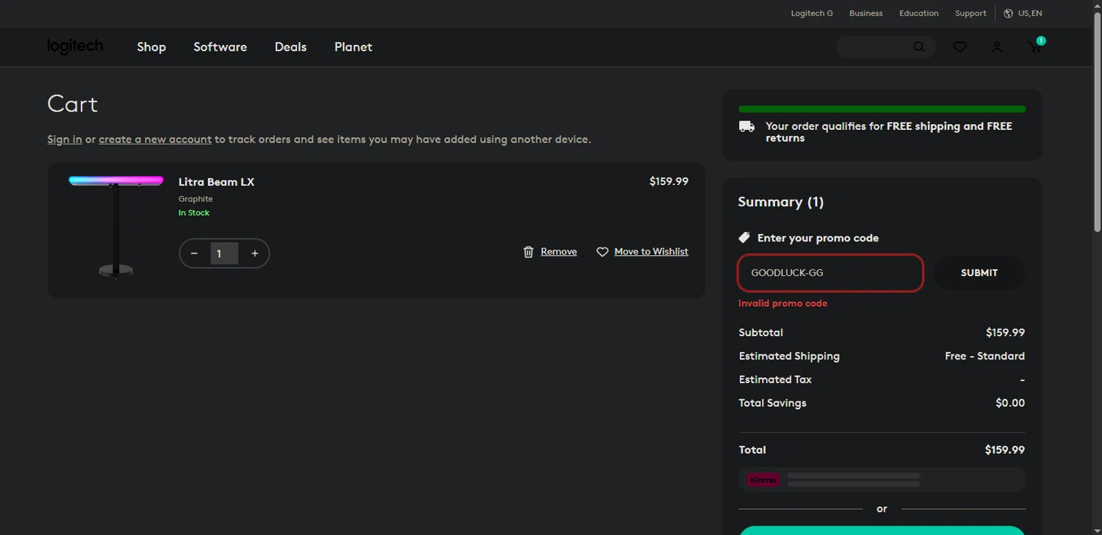Open the Shop menu
Viewport: 1102px width, 535px height.
(151, 47)
